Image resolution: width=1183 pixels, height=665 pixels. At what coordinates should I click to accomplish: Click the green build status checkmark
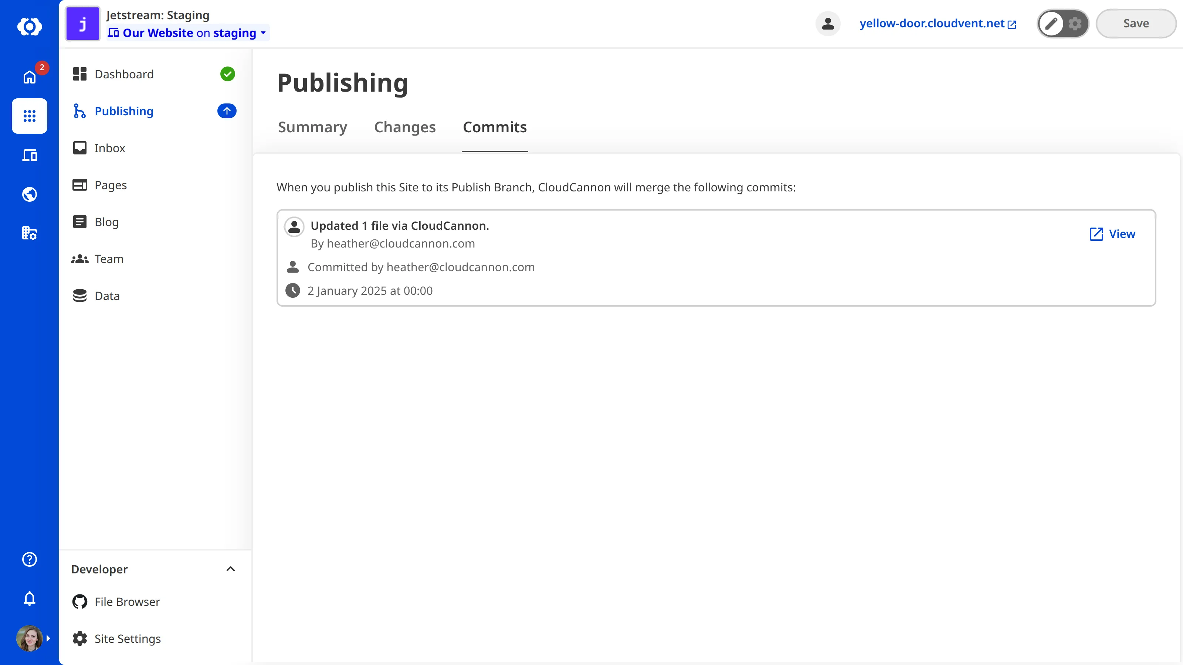point(227,74)
